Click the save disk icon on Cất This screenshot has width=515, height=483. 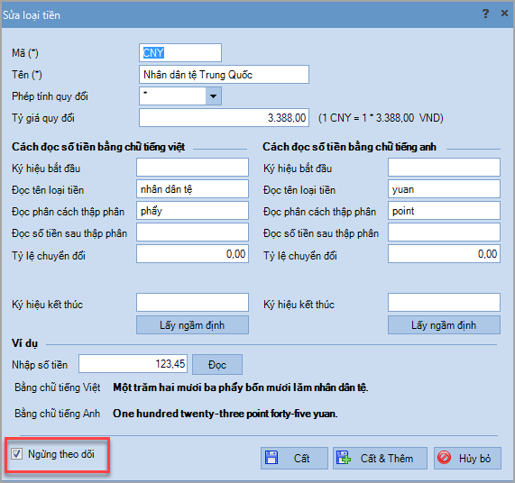pyautogui.click(x=271, y=458)
